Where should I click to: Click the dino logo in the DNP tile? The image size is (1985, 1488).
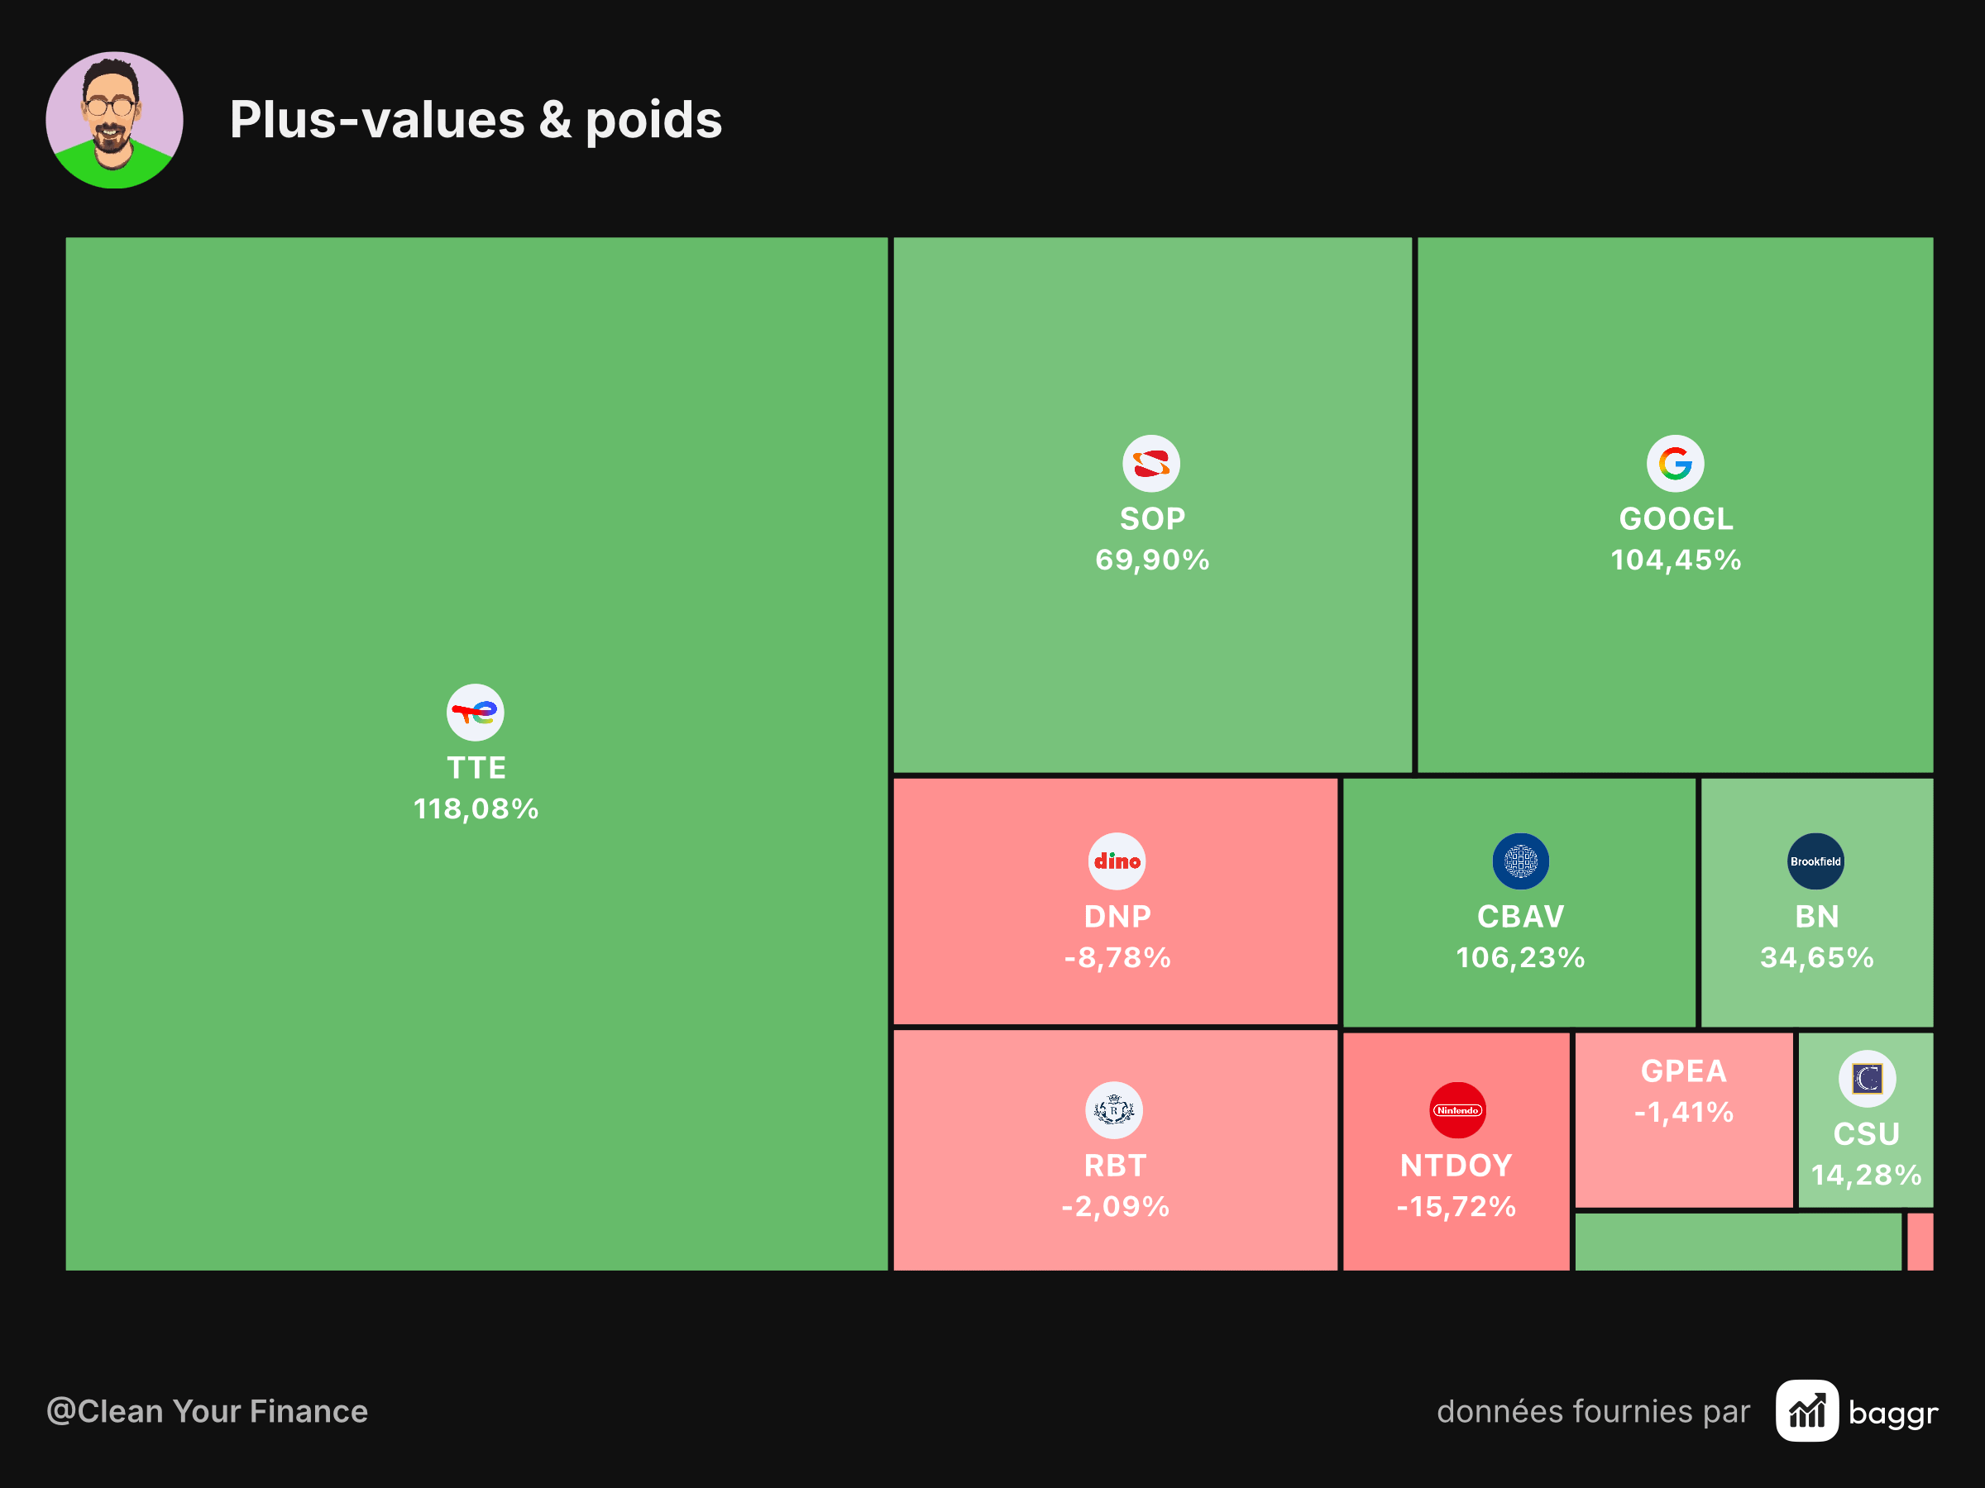tap(1117, 861)
